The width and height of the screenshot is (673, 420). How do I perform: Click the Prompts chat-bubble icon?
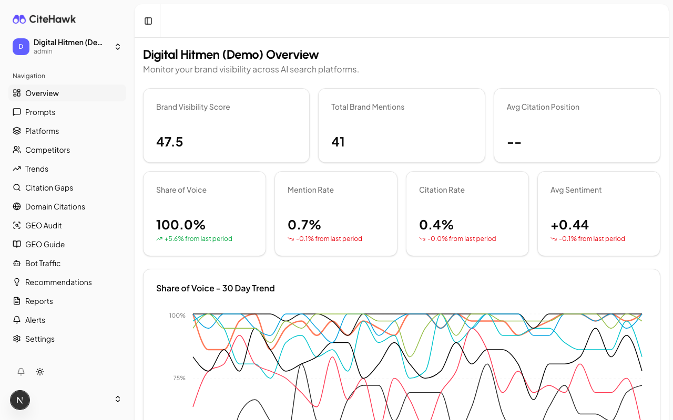pos(16,112)
